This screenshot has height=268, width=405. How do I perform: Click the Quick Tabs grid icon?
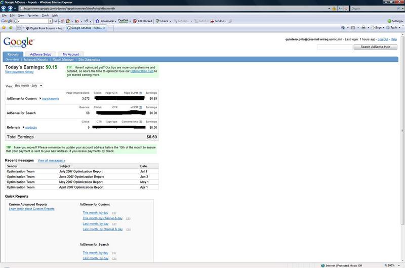[19, 28]
